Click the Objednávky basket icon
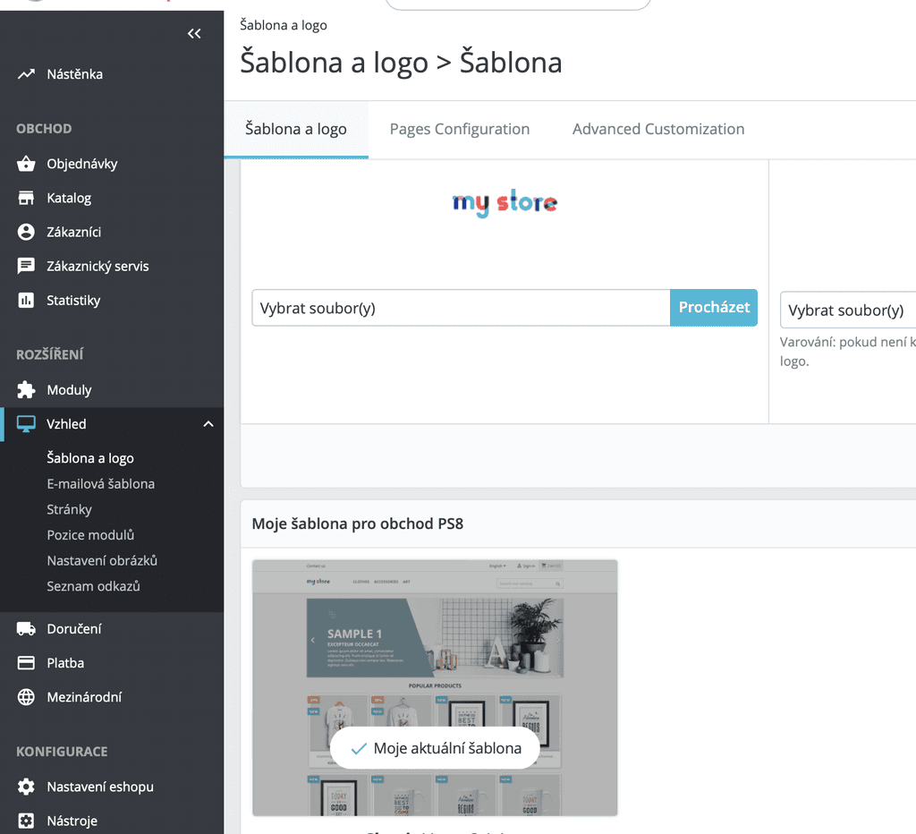 tap(26, 164)
